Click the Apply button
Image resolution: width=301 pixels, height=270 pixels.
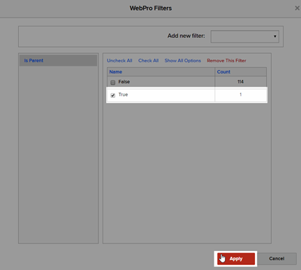point(236,259)
